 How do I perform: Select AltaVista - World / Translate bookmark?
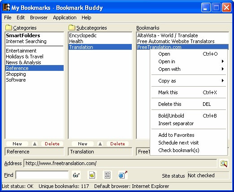tap(182, 35)
